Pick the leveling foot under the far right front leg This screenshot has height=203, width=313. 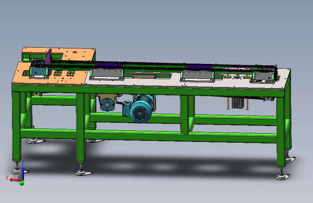point(283,174)
